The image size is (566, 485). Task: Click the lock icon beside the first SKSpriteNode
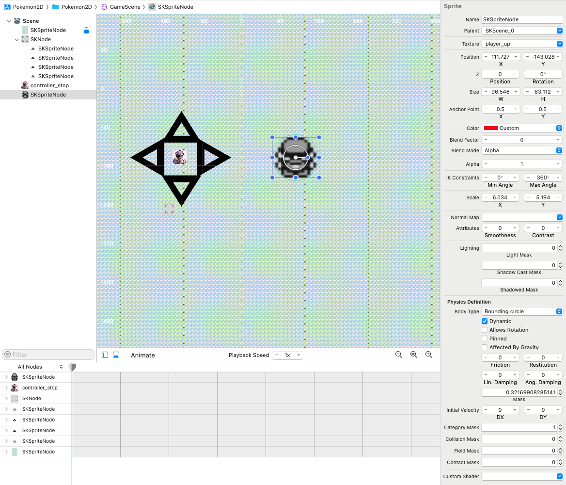click(86, 30)
